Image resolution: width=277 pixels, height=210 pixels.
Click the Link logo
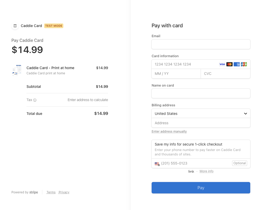[191, 171]
